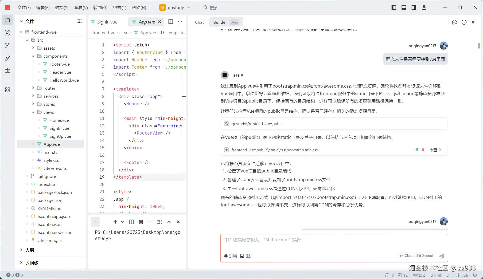Switch to the Builder Beta tab

(x=226, y=22)
